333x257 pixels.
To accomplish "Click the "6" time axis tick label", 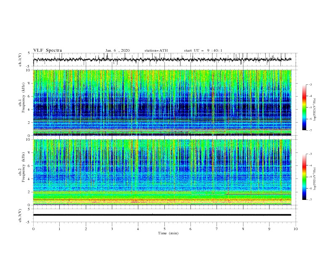I will coord(190,229).
